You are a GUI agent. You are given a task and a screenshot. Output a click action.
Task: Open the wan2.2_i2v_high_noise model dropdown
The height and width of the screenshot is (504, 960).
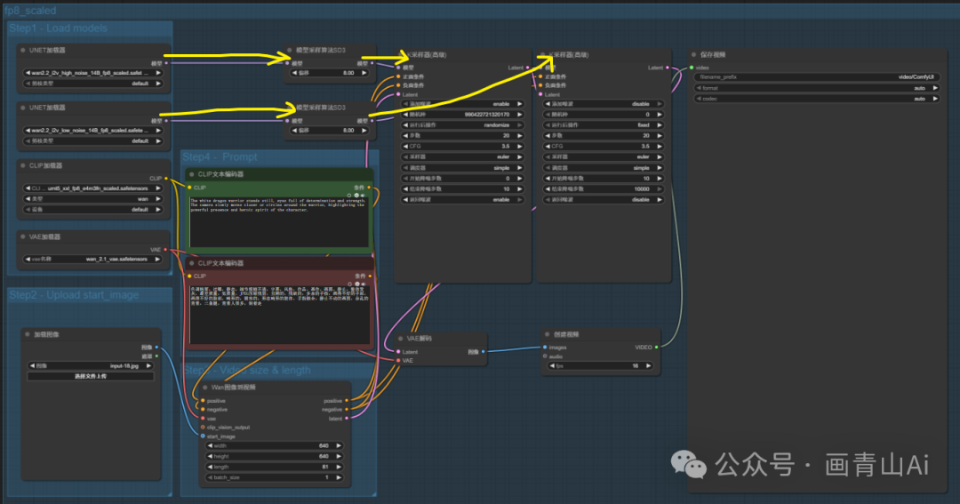pos(93,73)
